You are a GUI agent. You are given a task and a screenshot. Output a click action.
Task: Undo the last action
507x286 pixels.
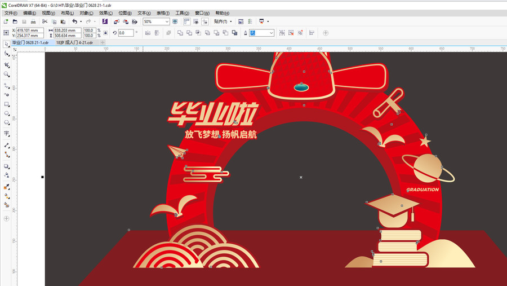coord(75,21)
